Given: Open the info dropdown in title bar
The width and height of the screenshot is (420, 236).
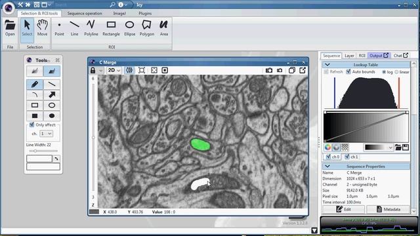Looking at the screenshot, I should (x=123, y=5).
